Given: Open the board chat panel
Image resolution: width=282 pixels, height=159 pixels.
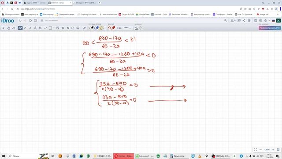Looking at the screenshot, I should click(x=239, y=21).
